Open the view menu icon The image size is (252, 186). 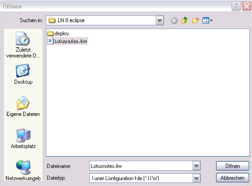207,20
